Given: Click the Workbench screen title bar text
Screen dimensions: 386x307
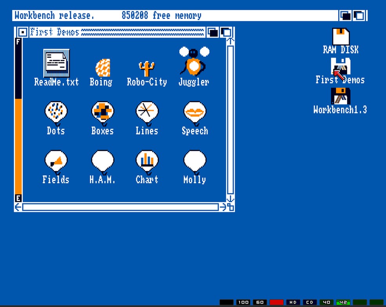Looking at the screenshot, I should tap(55, 16).
